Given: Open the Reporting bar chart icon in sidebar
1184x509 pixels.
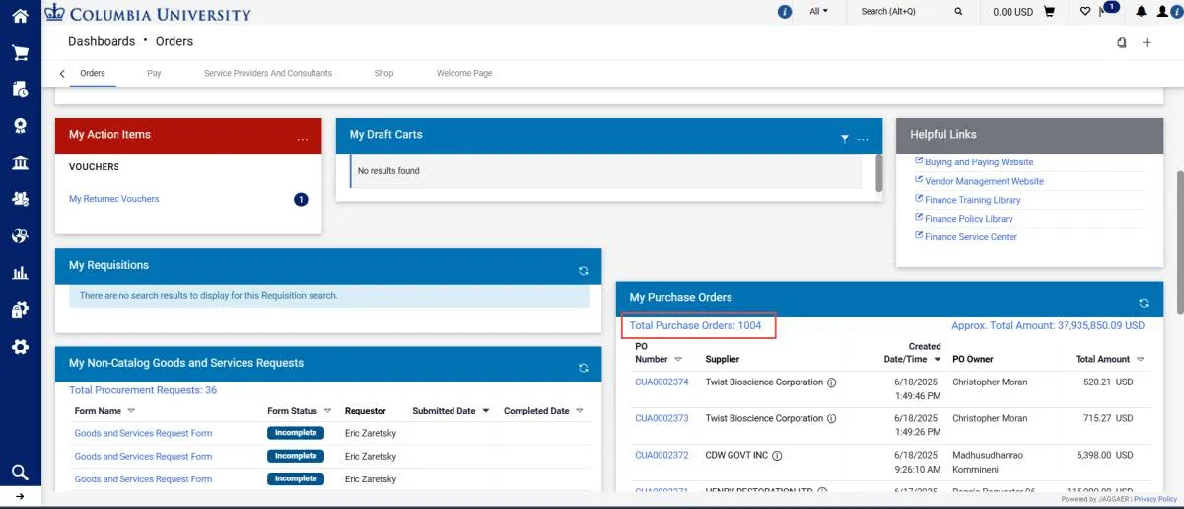Looking at the screenshot, I should [x=20, y=273].
